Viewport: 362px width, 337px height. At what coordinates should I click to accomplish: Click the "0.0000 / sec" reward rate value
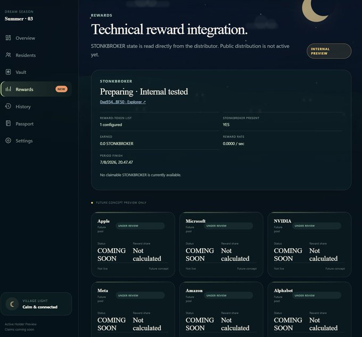[233, 144]
